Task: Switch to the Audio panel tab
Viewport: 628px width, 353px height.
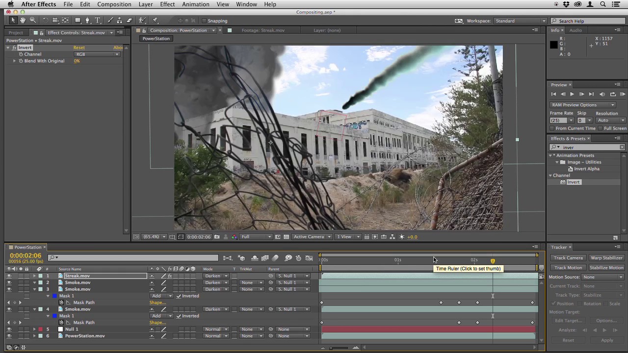Action: (x=576, y=30)
